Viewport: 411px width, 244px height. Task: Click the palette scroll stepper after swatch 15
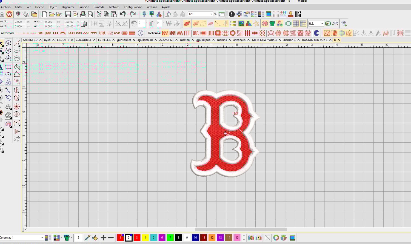point(244,238)
